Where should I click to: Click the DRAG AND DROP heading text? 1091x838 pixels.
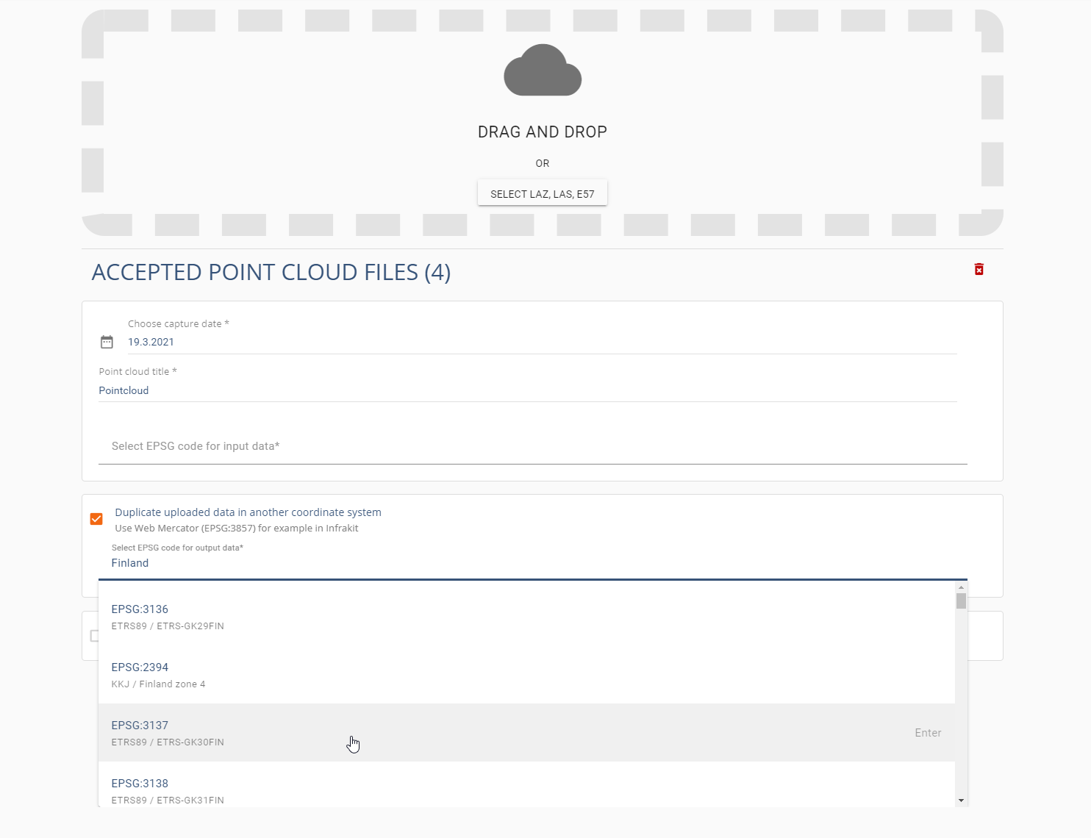coord(543,132)
